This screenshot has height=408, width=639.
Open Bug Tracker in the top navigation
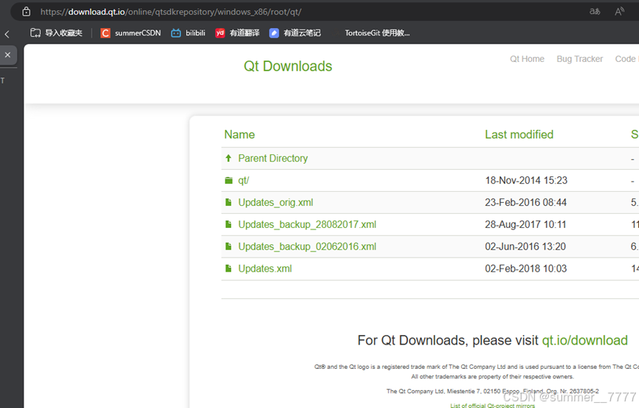coord(579,59)
